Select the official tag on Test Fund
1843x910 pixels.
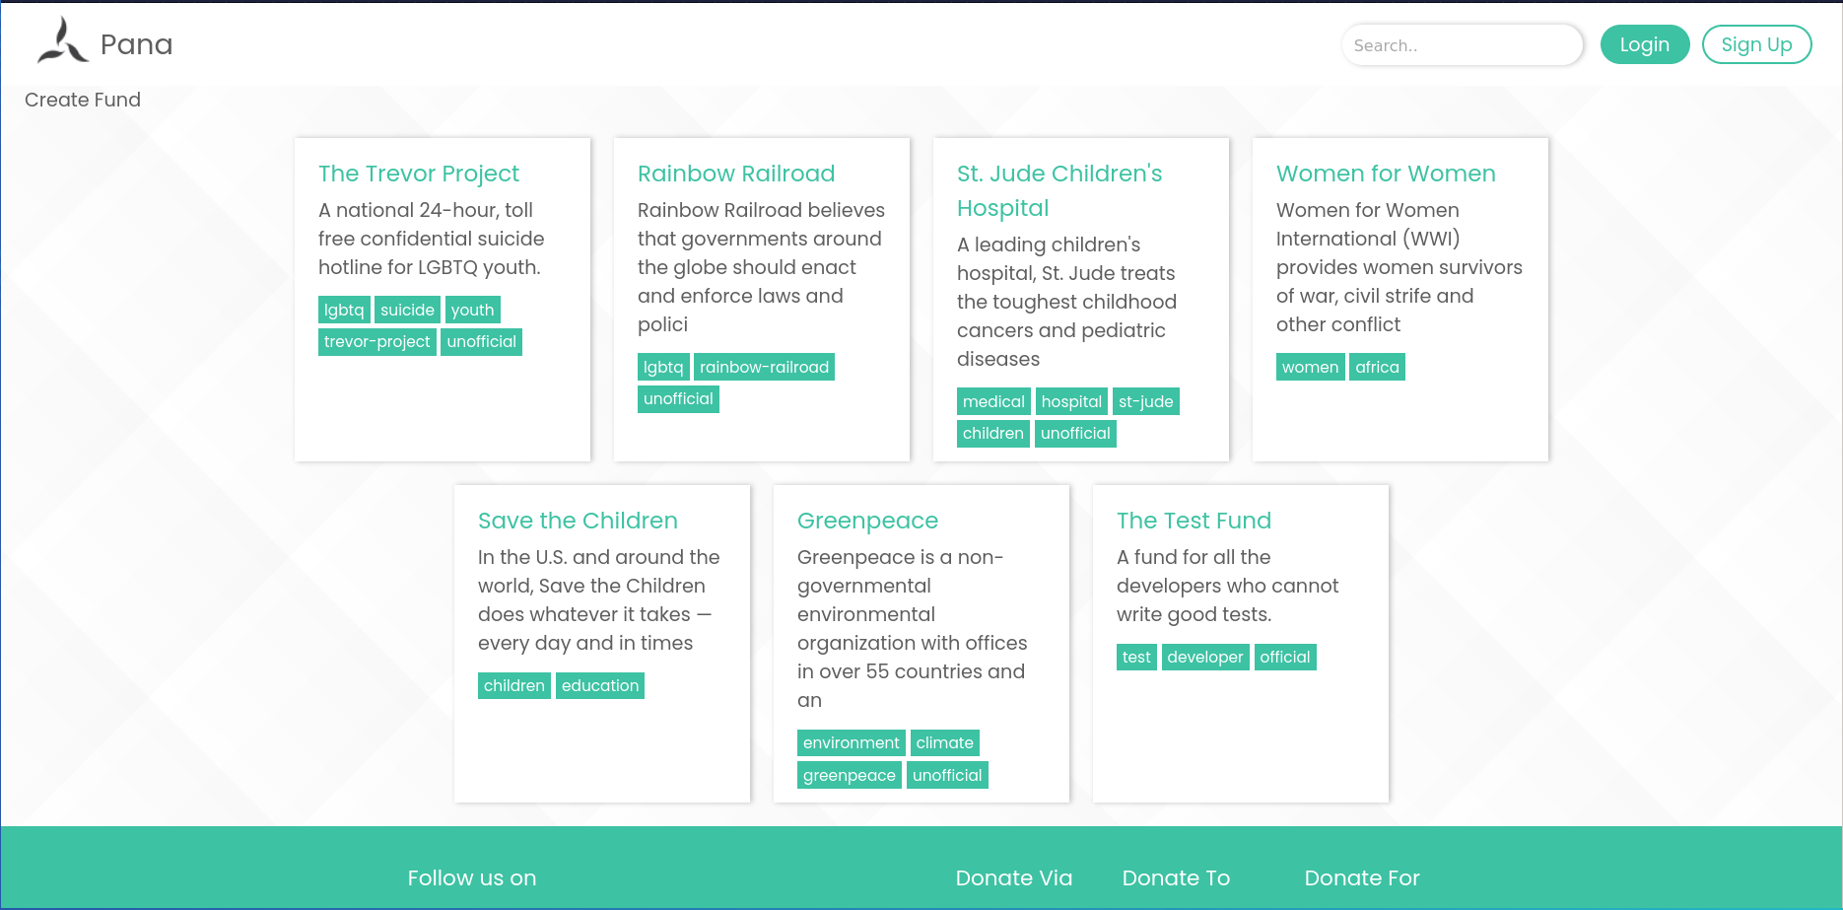click(1285, 657)
